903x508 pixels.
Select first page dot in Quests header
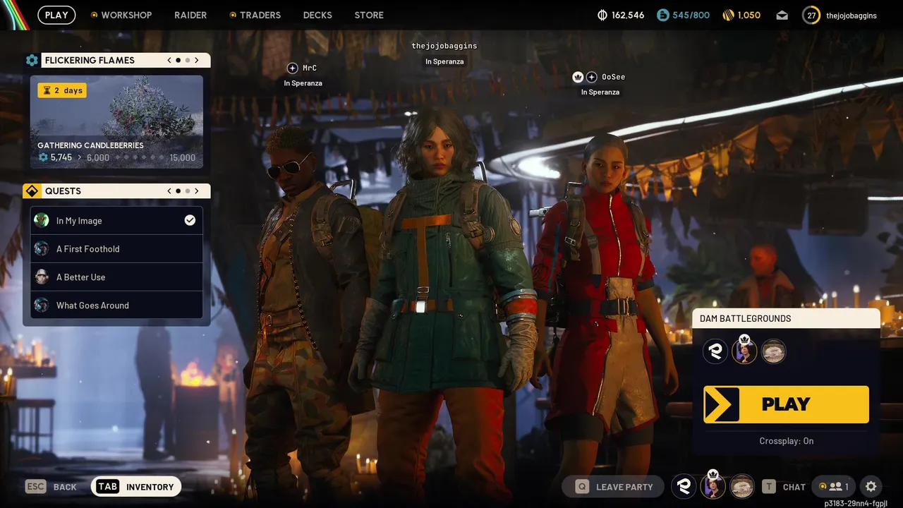[178, 191]
